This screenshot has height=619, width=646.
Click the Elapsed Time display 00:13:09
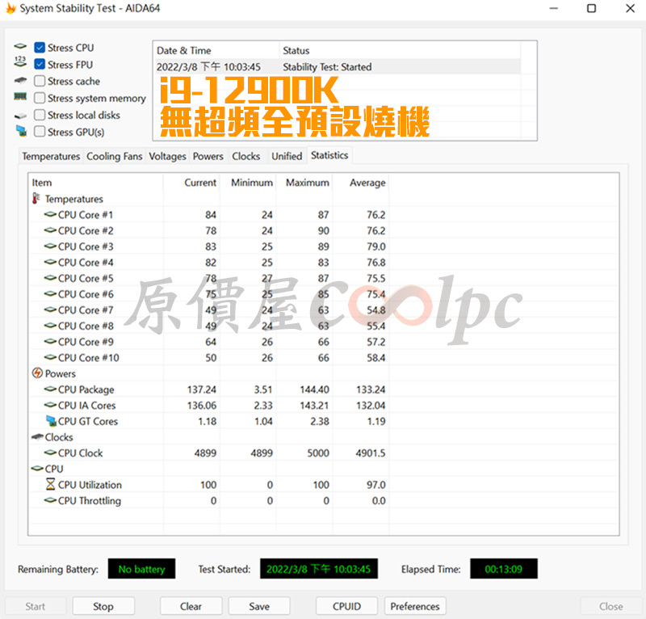[x=503, y=569]
